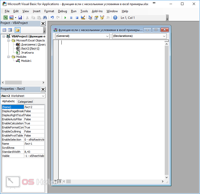This screenshot has width=200, height=194.
Task: Open the View menu
Action: tap(26, 11)
